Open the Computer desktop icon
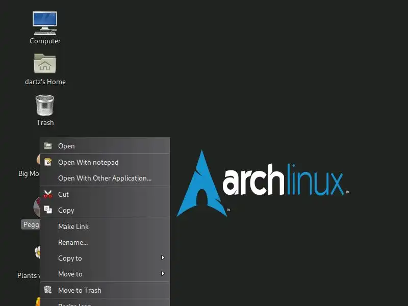 [45, 23]
